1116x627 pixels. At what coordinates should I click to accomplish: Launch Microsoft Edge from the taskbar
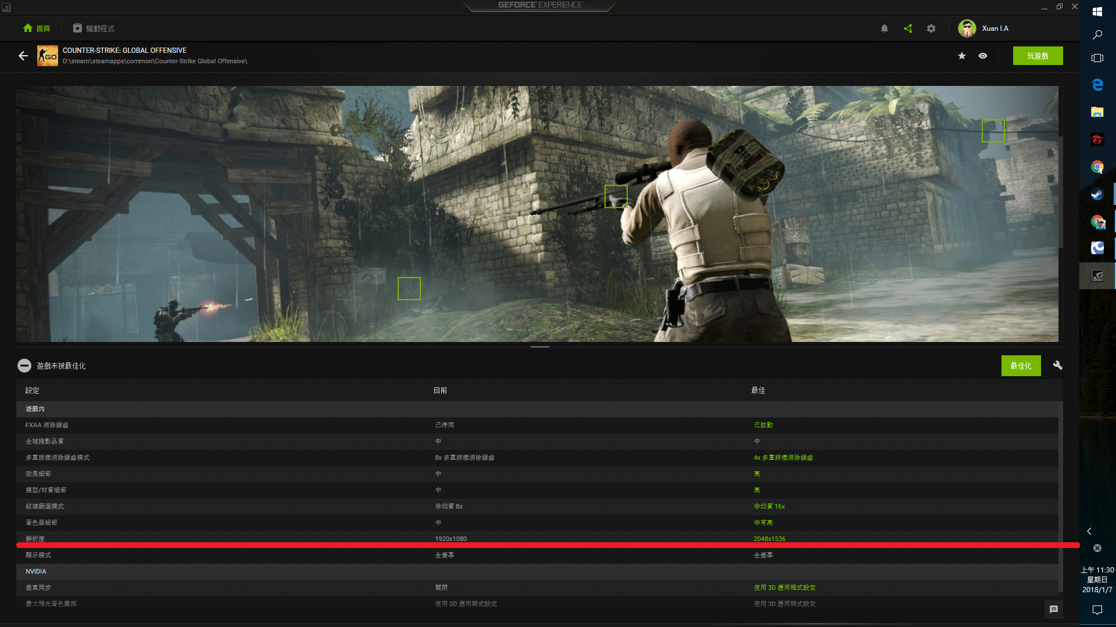pyautogui.click(x=1097, y=85)
